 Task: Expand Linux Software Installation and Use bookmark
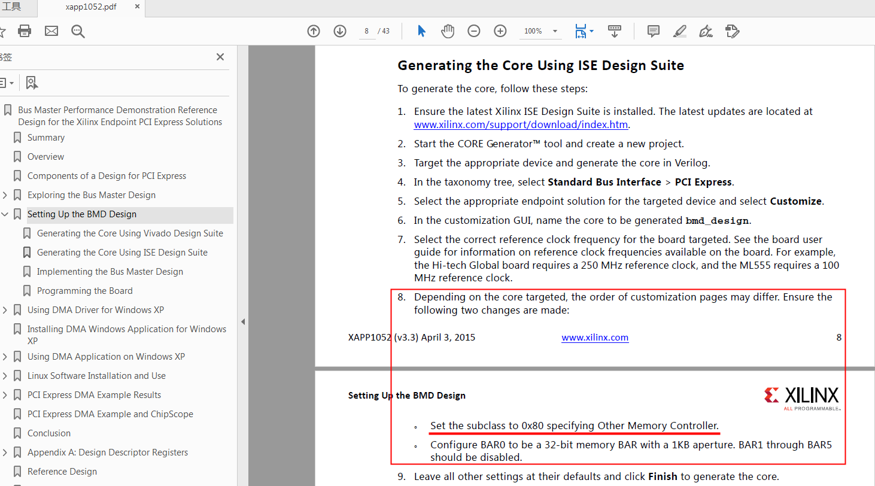coord(5,376)
